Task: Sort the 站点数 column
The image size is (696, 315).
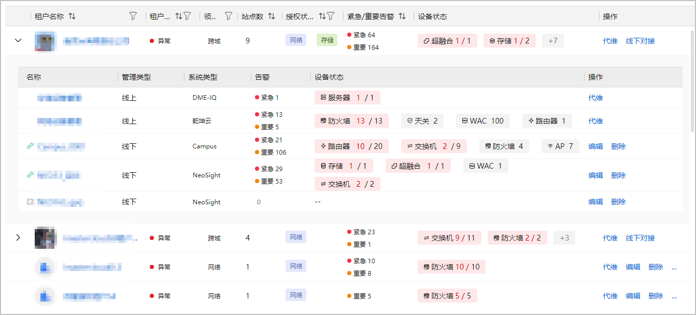Action: [x=272, y=17]
